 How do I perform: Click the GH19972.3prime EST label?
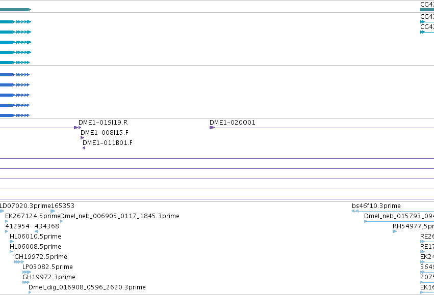(x=49, y=277)
